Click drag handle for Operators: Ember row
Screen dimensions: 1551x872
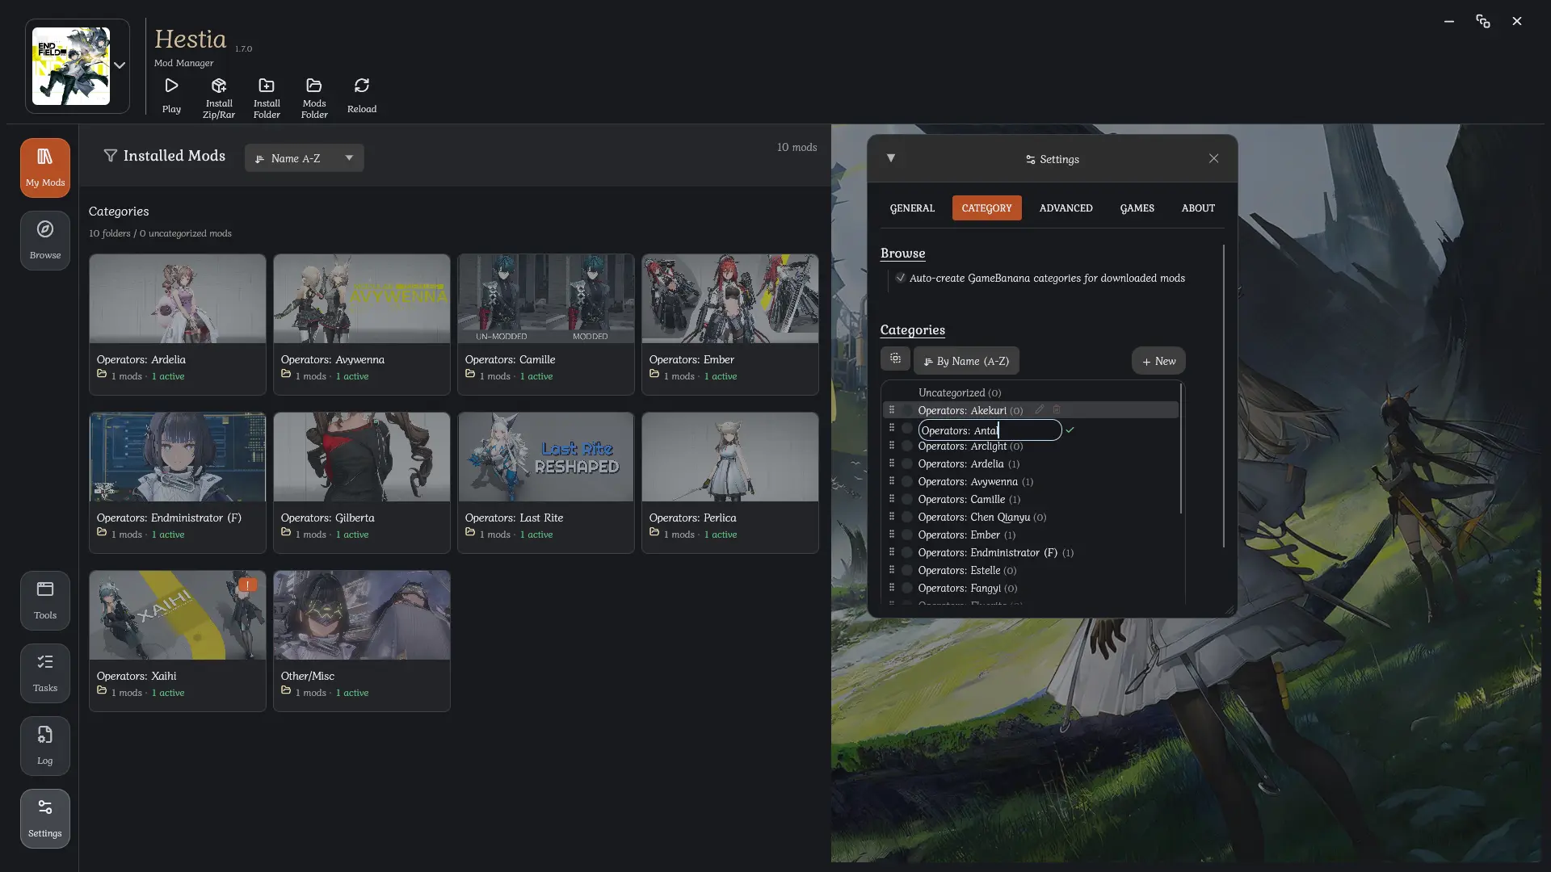click(x=892, y=535)
